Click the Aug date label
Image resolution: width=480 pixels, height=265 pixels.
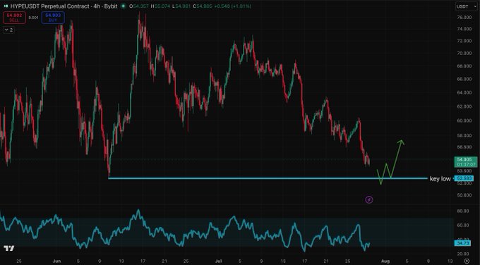(x=385, y=261)
